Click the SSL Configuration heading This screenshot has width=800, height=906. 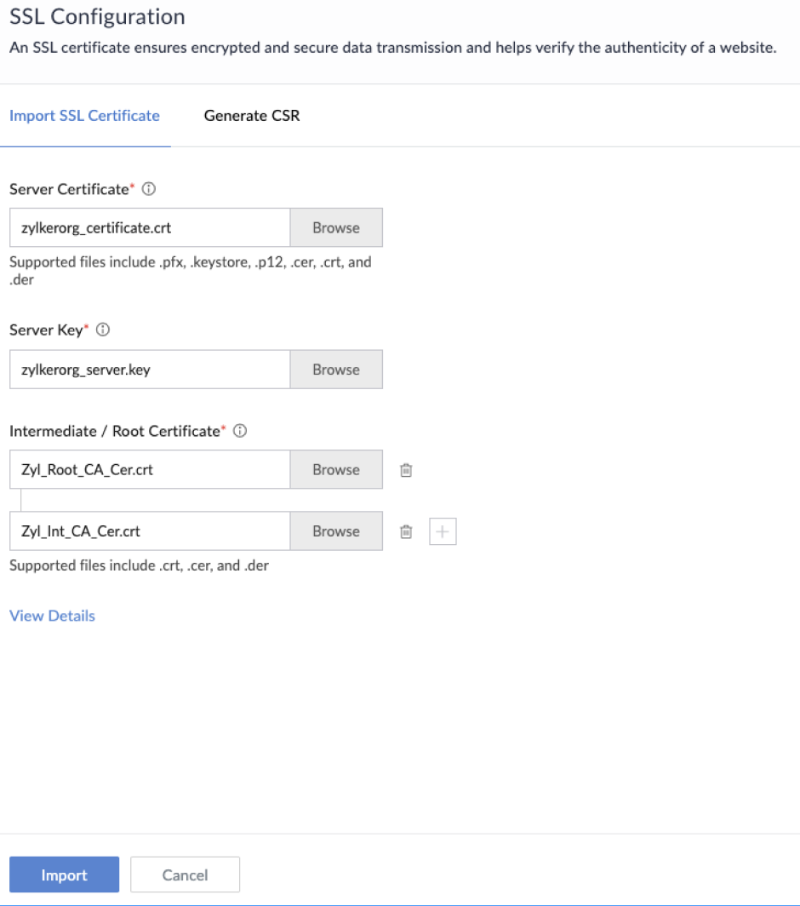coord(97,16)
